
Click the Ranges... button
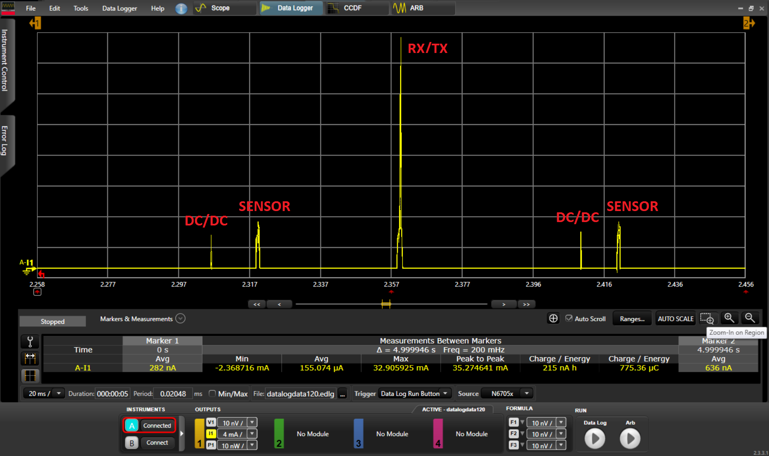pos(632,319)
